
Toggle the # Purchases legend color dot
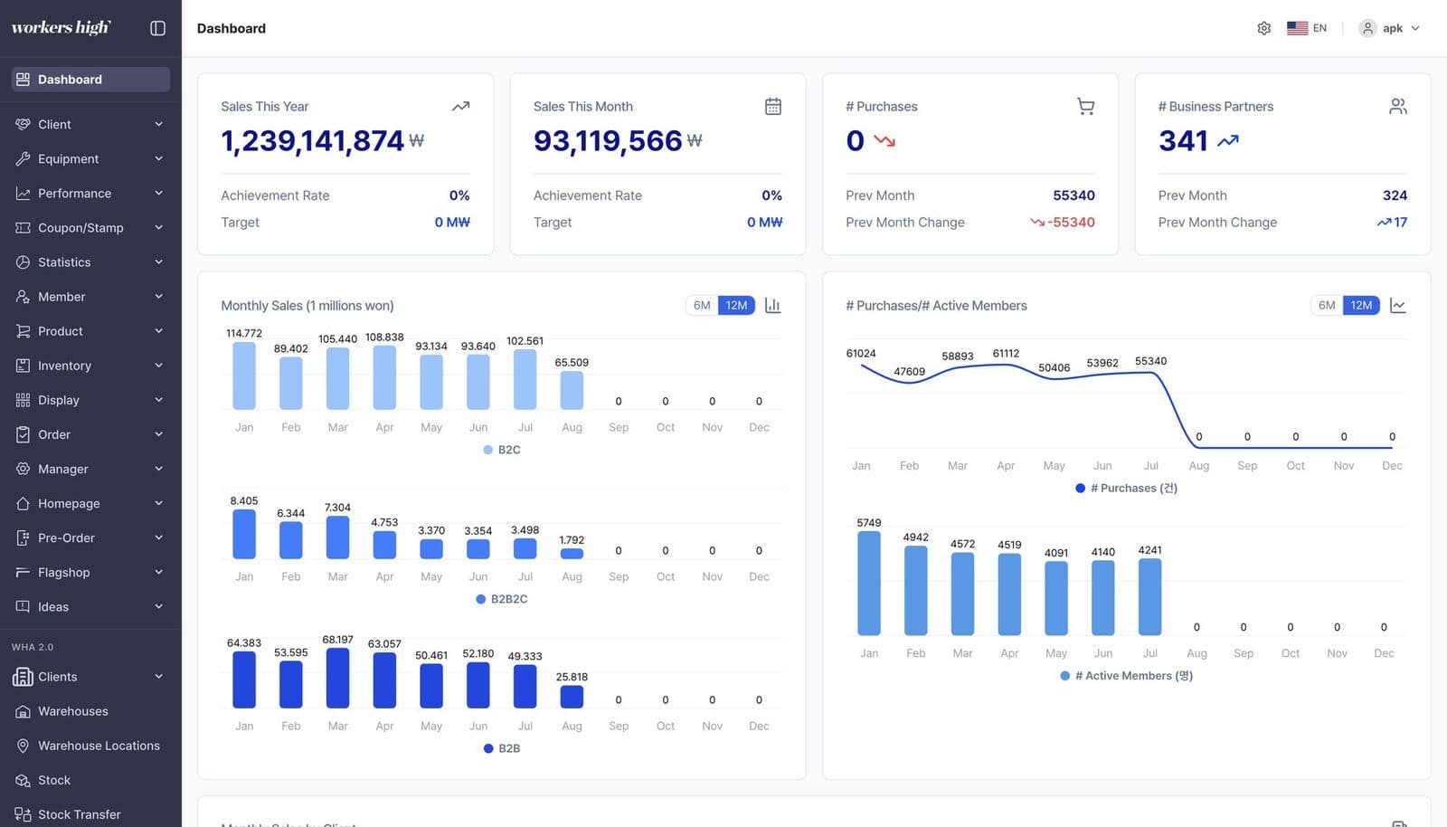coord(1080,489)
